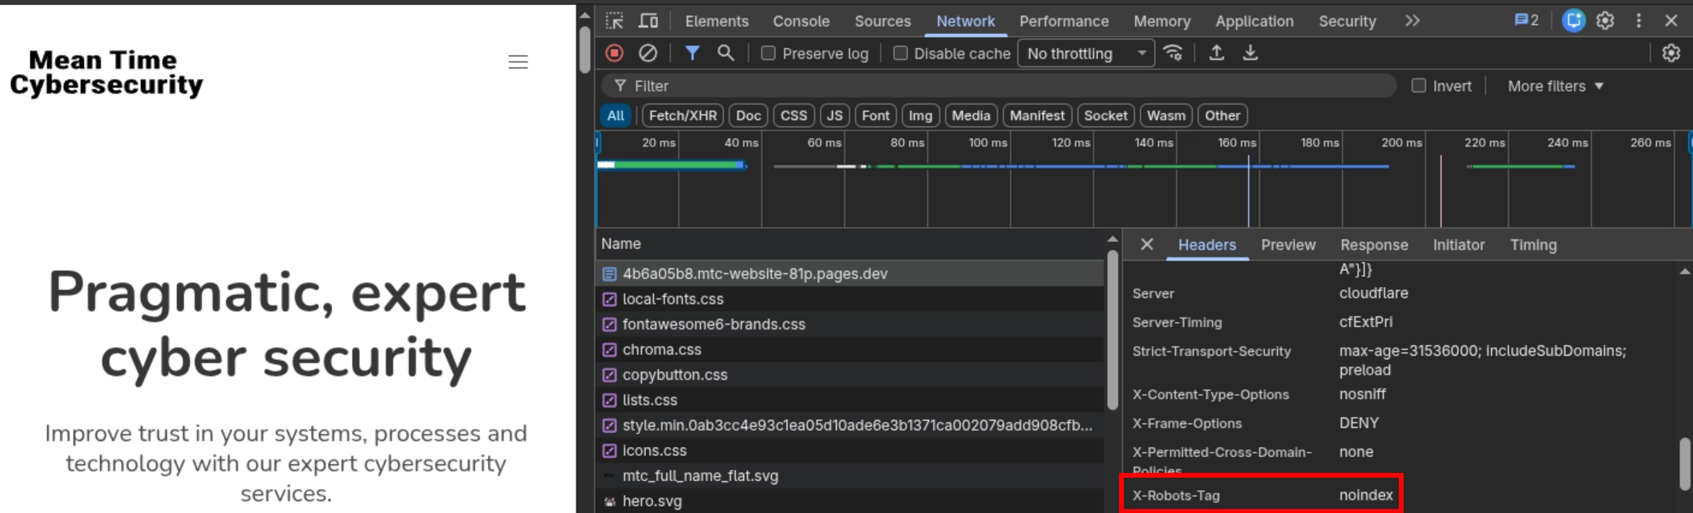The width and height of the screenshot is (1693, 513).
Task: Open the Preview tab of the request
Action: (1288, 244)
